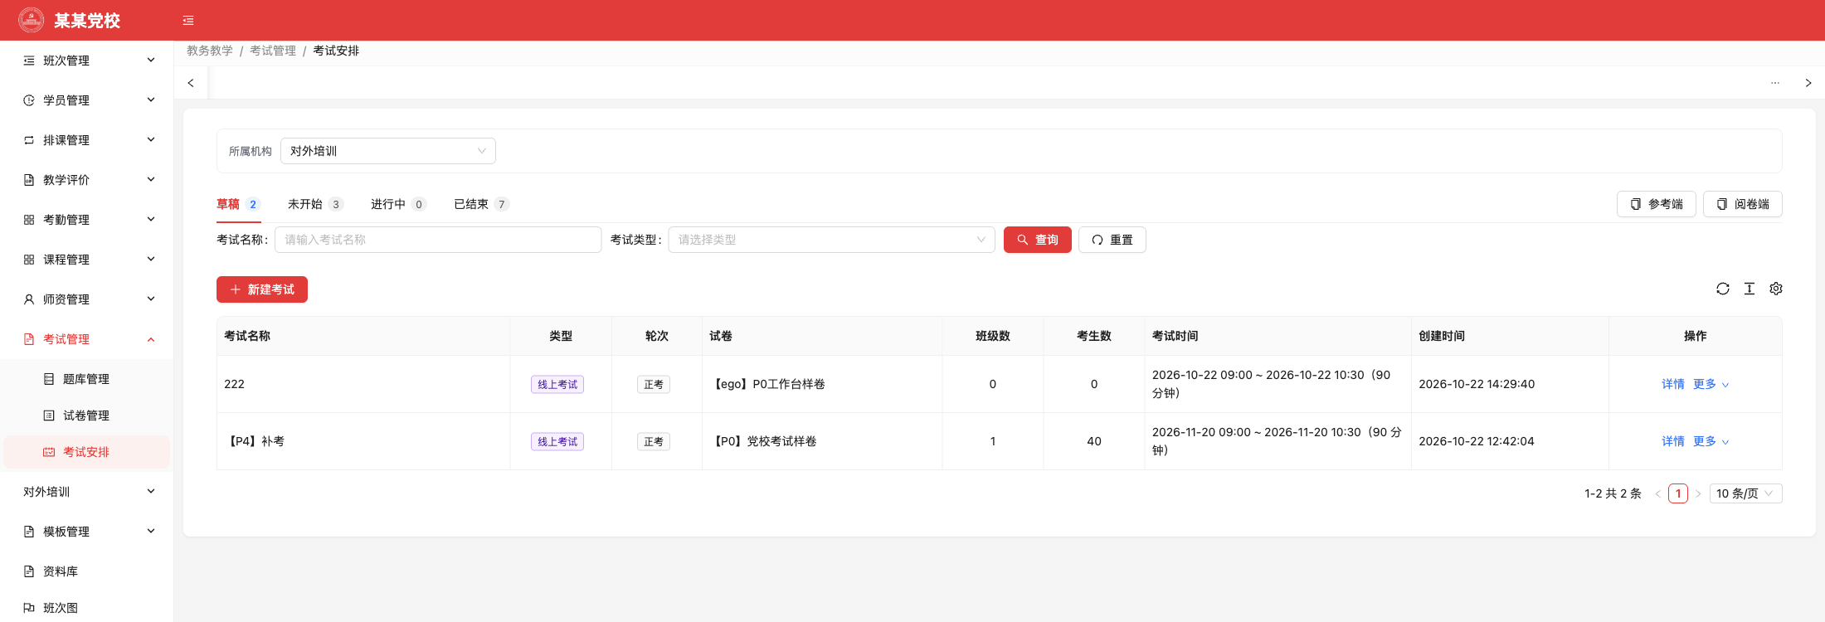The width and height of the screenshot is (1825, 622).
Task: Open 详情 link for 【P4】补考
Action: [1673, 441]
